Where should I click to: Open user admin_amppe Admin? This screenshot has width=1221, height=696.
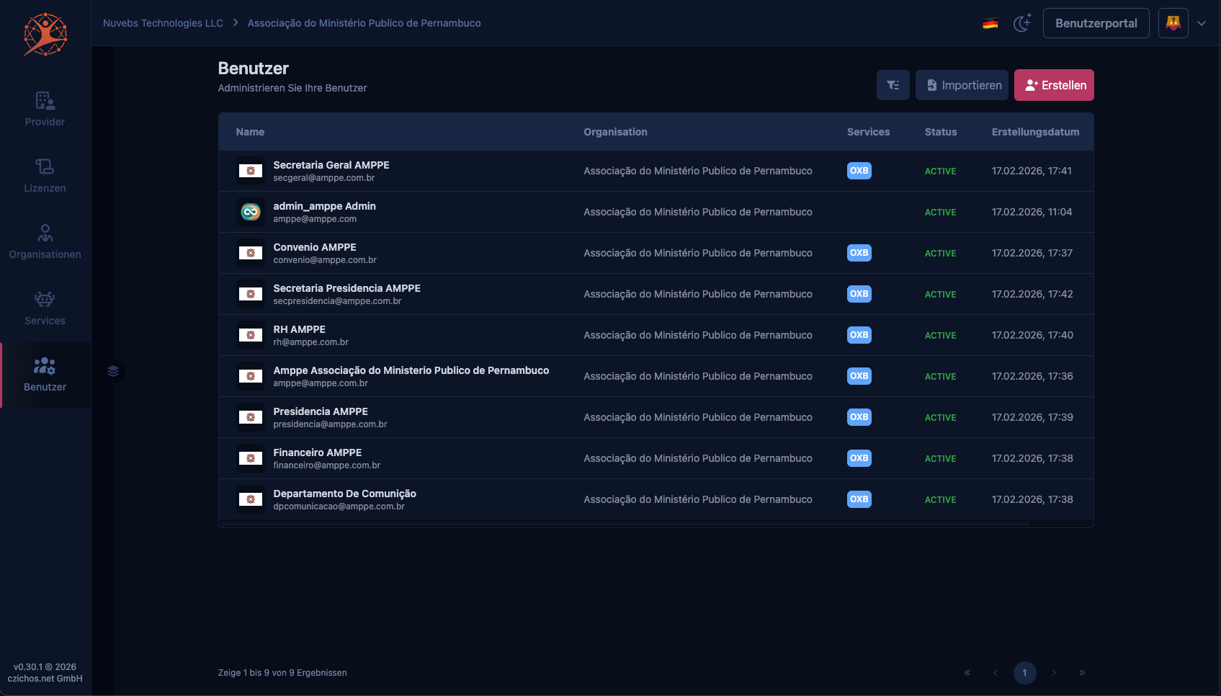pos(324,206)
